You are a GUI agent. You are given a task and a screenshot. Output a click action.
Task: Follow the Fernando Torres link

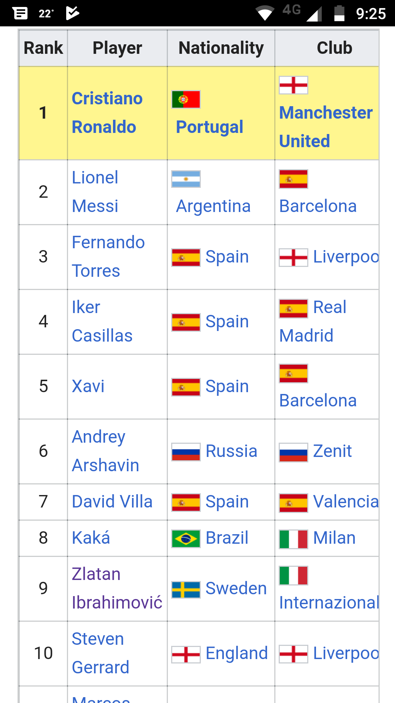pyautogui.click(x=108, y=257)
